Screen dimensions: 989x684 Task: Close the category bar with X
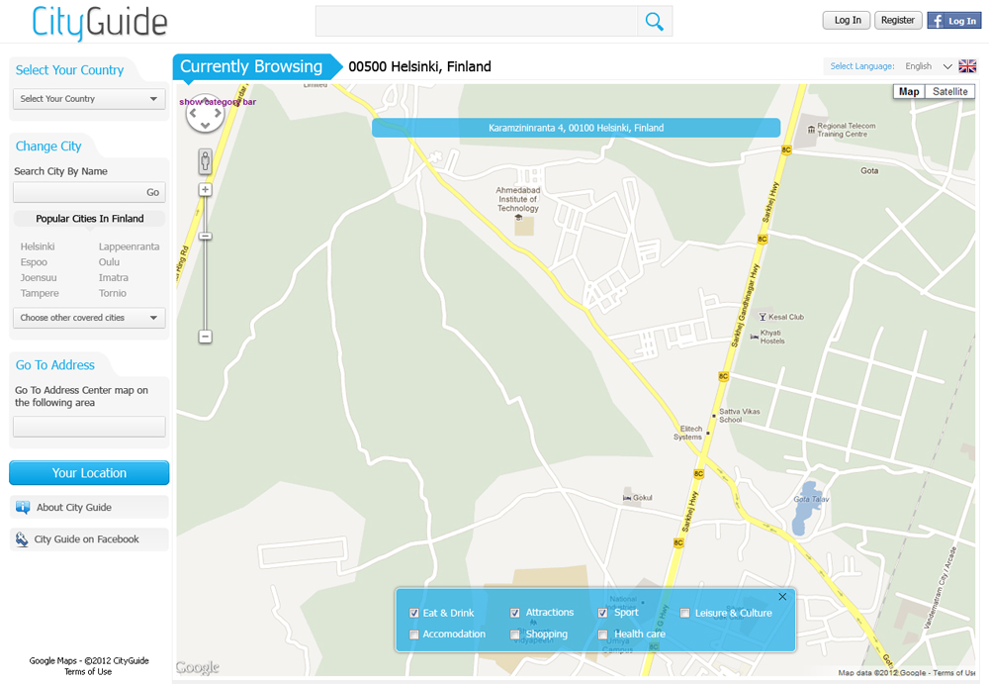tap(782, 597)
